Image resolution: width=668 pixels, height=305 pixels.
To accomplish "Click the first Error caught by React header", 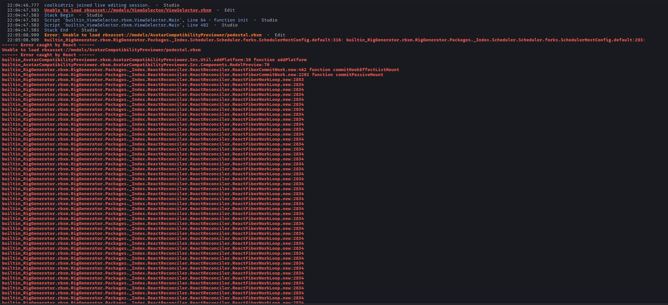I will (48, 45).
